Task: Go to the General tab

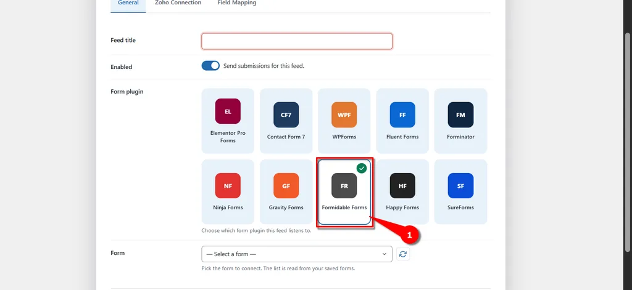Action: [x=128, y=3]
